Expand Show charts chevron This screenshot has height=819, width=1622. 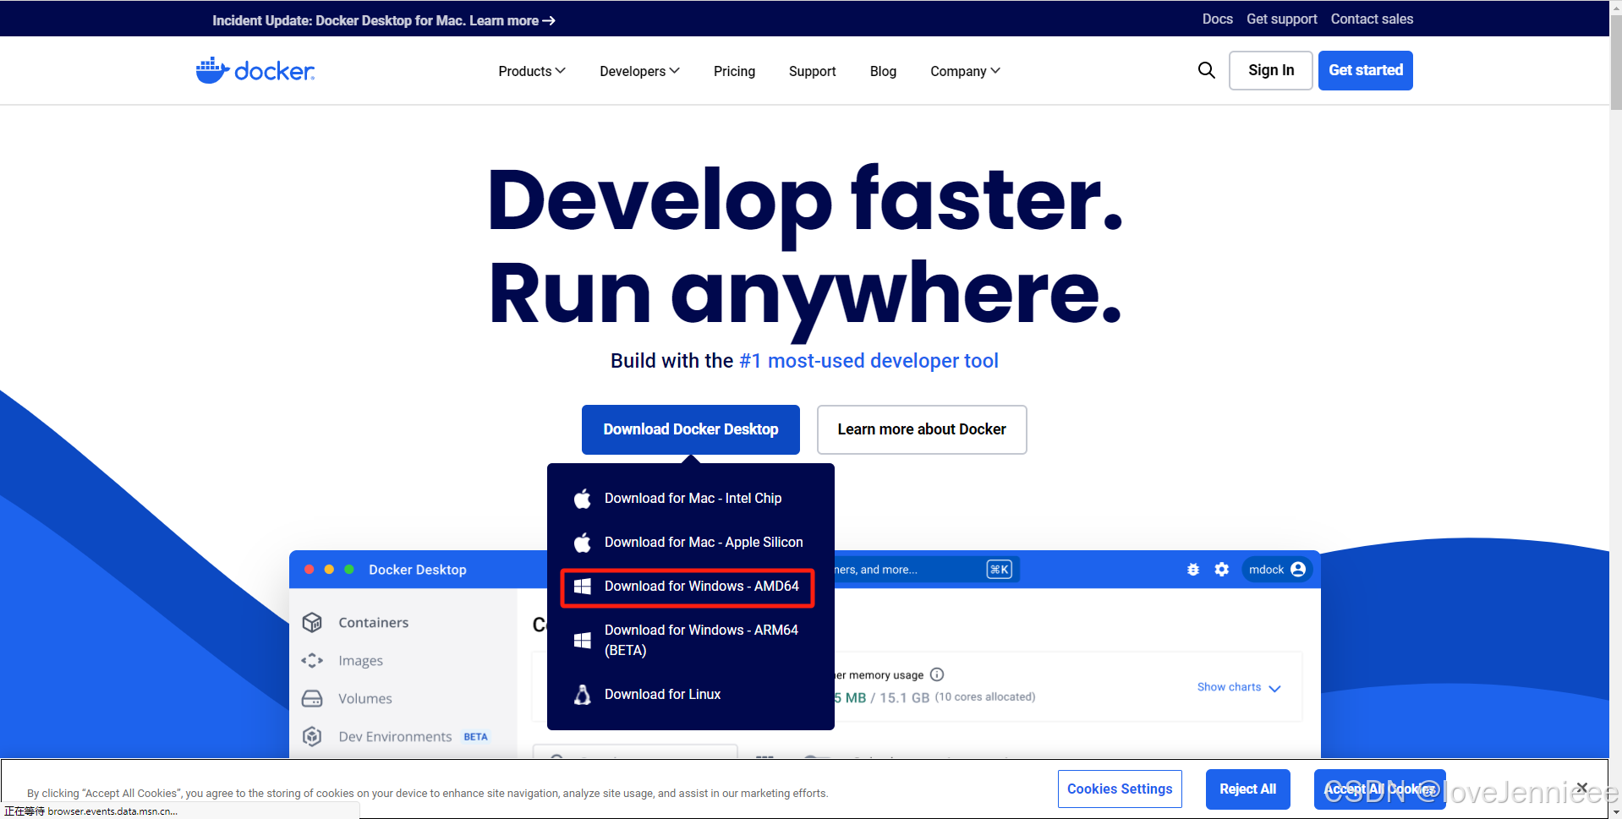(x=1275, y=688)
